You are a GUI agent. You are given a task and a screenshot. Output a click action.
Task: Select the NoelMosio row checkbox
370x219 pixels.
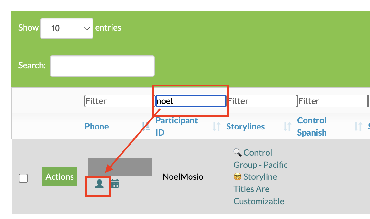(x=23, y=178)
